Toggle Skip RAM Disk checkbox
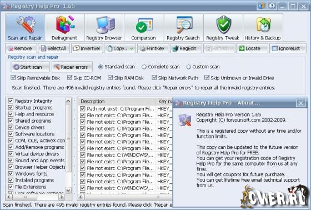The image size is (311, 210). click(x=111, y=78)
